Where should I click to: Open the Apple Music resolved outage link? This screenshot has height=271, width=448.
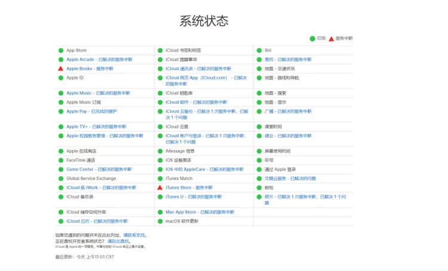tap(99, 93)
